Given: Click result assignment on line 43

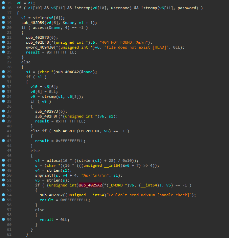Looking at the screenshot, I should point(60,141).
